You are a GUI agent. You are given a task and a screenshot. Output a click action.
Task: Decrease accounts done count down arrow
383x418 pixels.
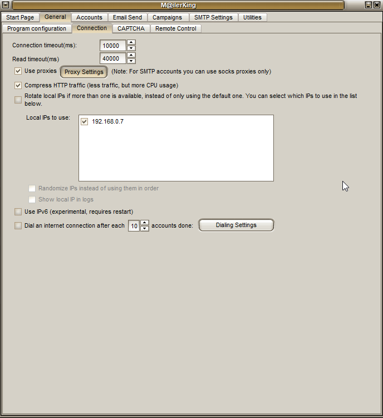click(145, 229)
